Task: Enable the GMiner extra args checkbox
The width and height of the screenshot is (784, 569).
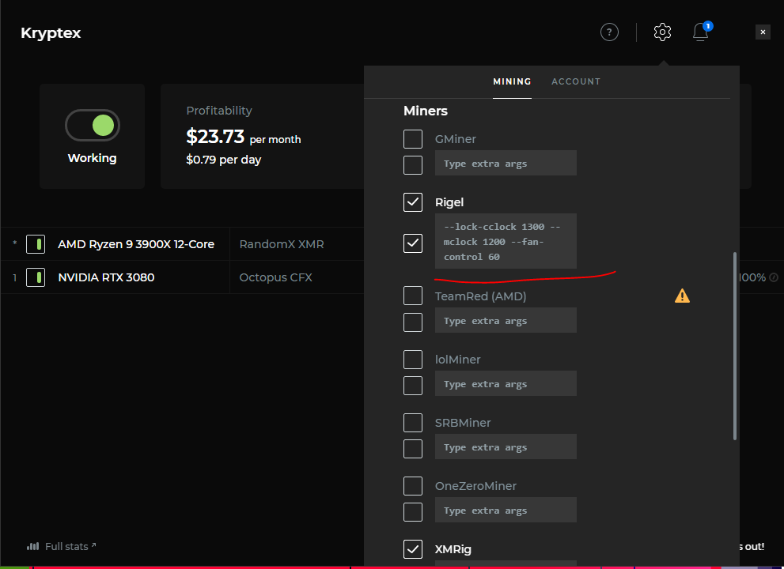Action: click(x=412, y=165)
